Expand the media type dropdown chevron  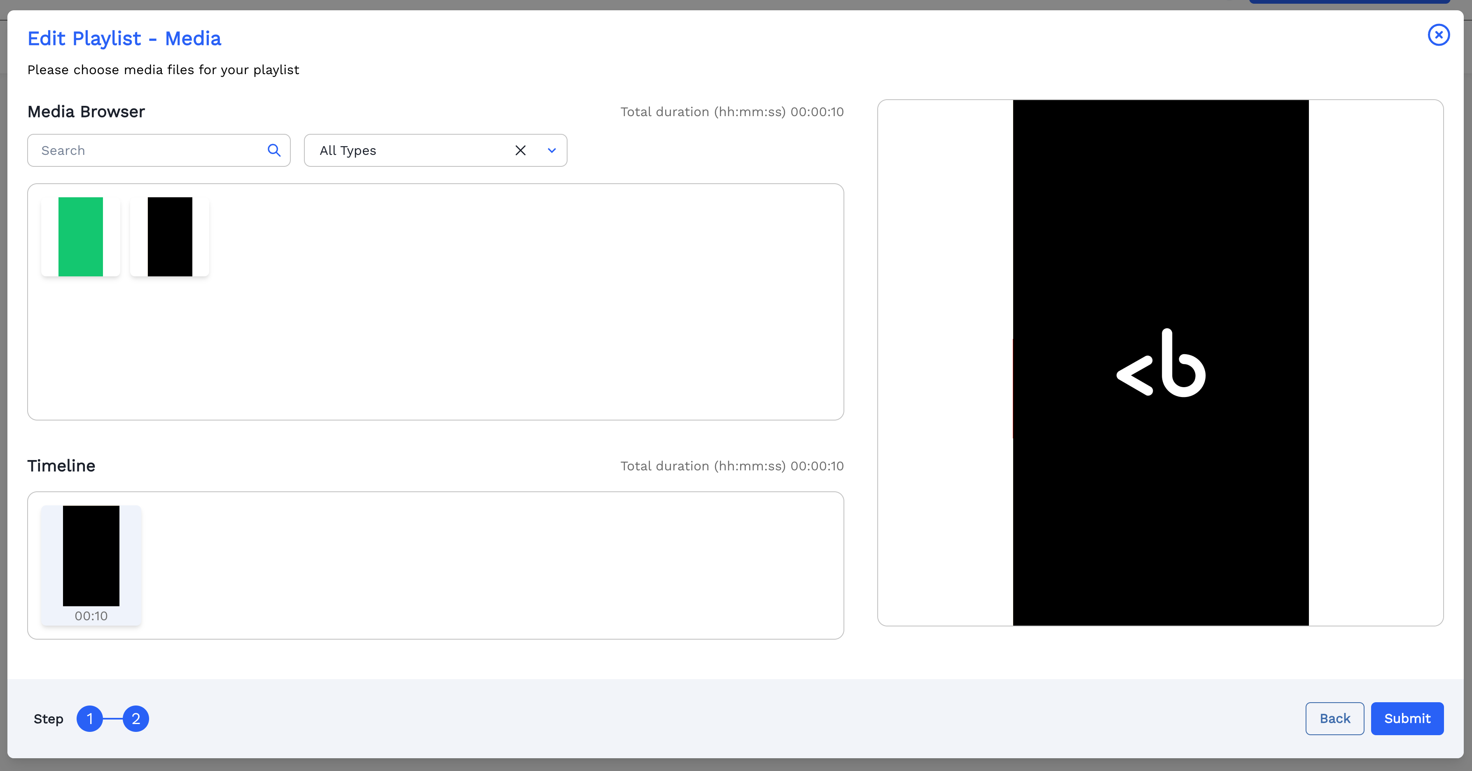coord(551,150)
